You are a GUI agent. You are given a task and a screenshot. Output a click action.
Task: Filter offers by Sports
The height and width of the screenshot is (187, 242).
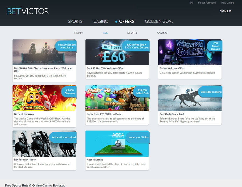132,33
